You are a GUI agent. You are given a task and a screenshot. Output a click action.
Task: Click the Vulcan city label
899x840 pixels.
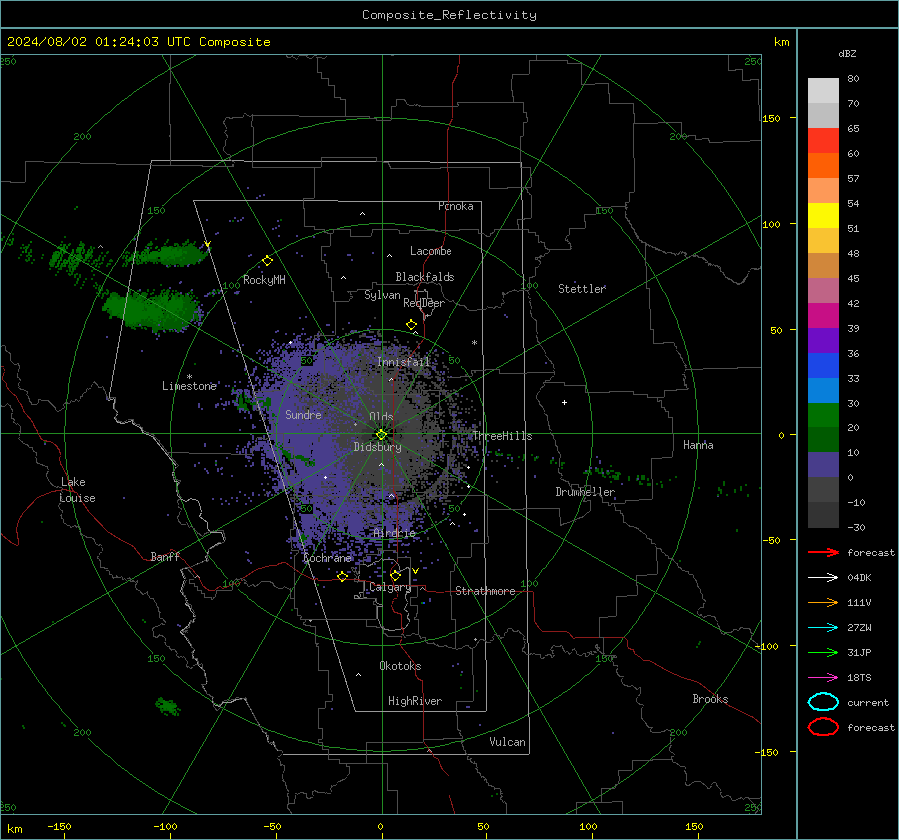point(507,742)
